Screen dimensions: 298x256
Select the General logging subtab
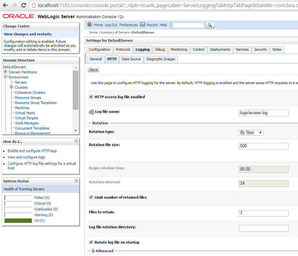point(96,59)
